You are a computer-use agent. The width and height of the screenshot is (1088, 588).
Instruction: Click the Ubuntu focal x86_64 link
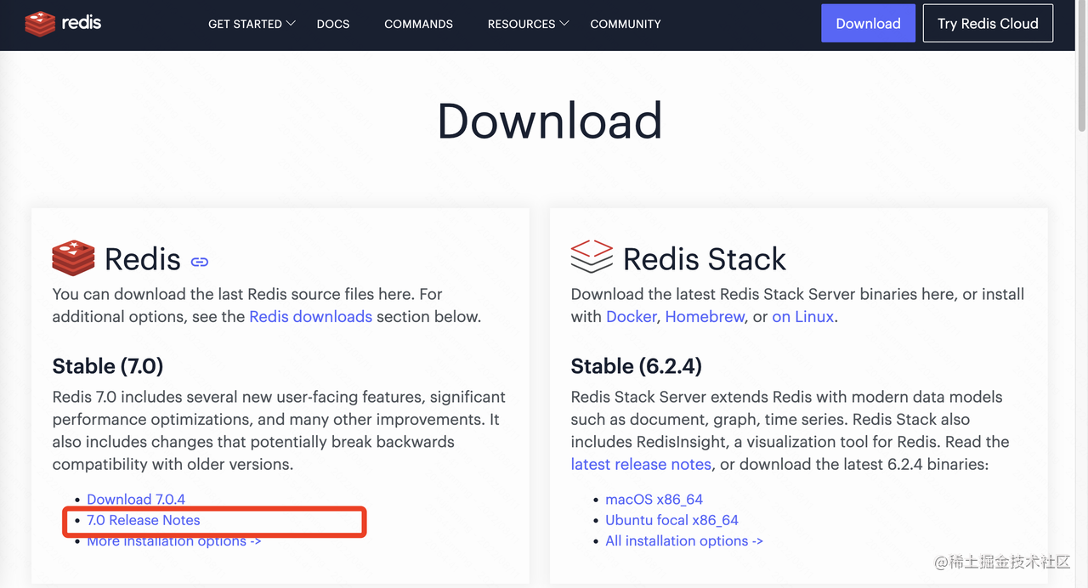point(671,520)
